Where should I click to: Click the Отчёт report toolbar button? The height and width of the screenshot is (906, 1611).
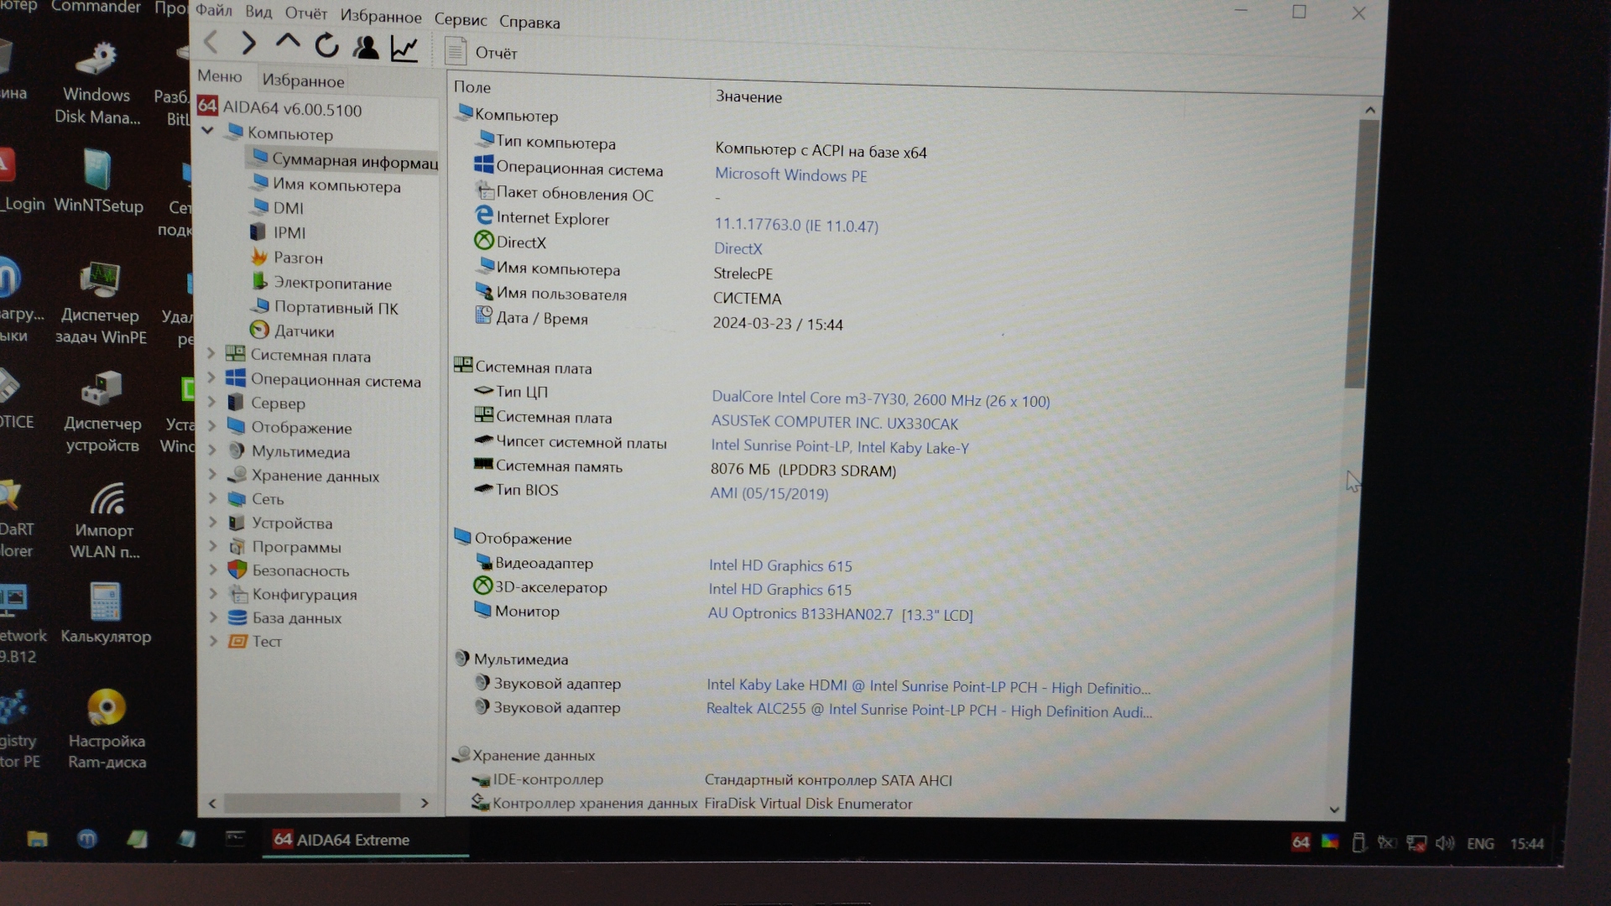click(481, 52)
